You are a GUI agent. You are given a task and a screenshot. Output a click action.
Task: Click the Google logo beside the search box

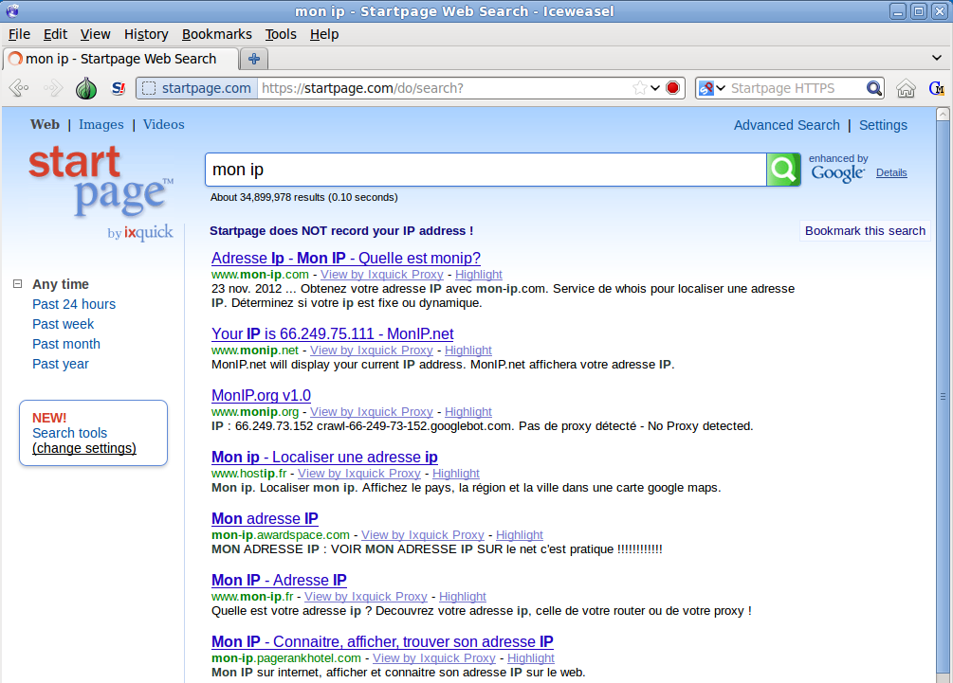tap(837, 173)
